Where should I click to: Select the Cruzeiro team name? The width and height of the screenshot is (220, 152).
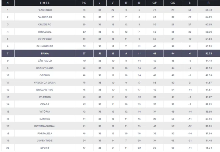(45, 25)
